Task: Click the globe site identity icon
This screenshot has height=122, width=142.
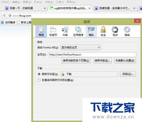Action: point(10,16)
